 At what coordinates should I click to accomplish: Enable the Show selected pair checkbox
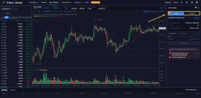(x=184, y=90)
